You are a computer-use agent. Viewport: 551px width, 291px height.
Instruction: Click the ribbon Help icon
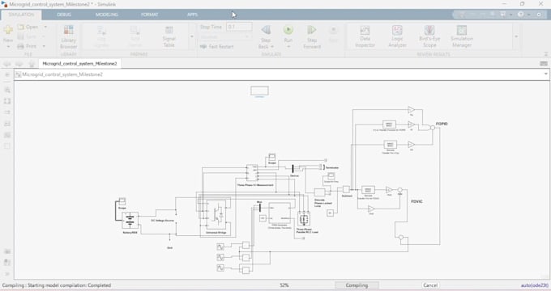pos(521,15)
